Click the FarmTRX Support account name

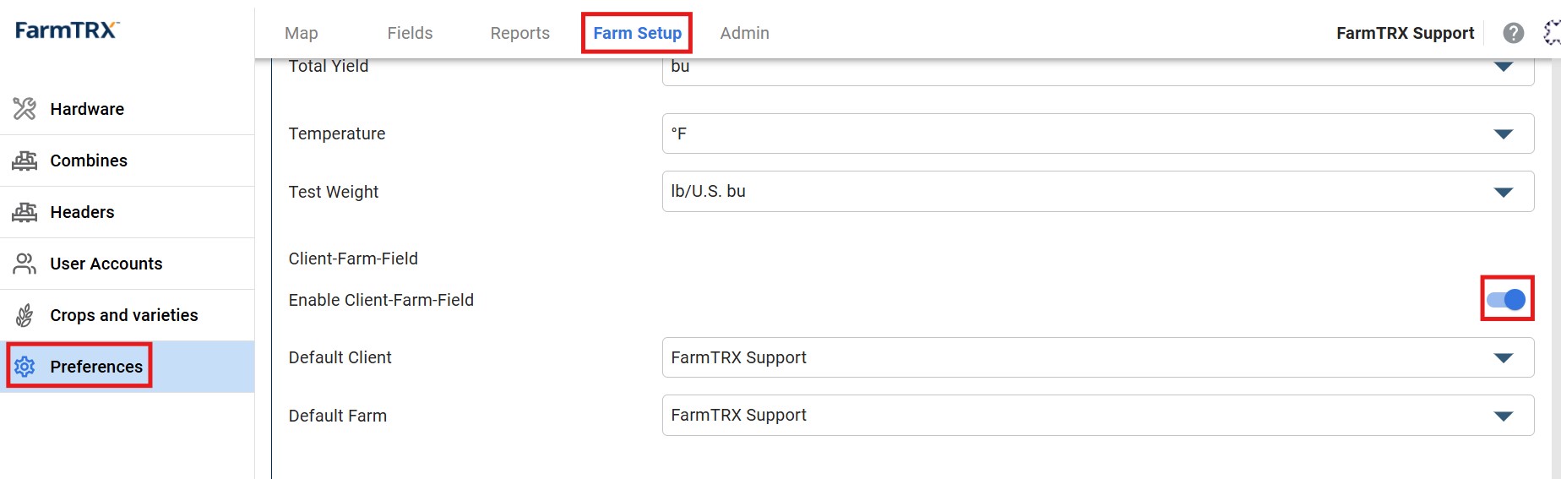1405,33
